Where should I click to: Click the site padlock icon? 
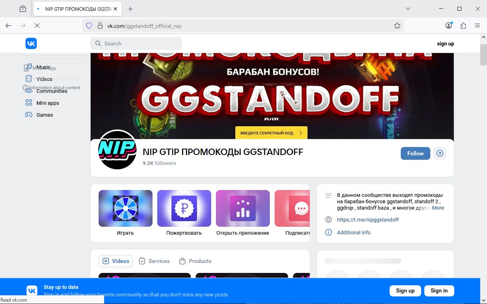(x=100, y=25)
